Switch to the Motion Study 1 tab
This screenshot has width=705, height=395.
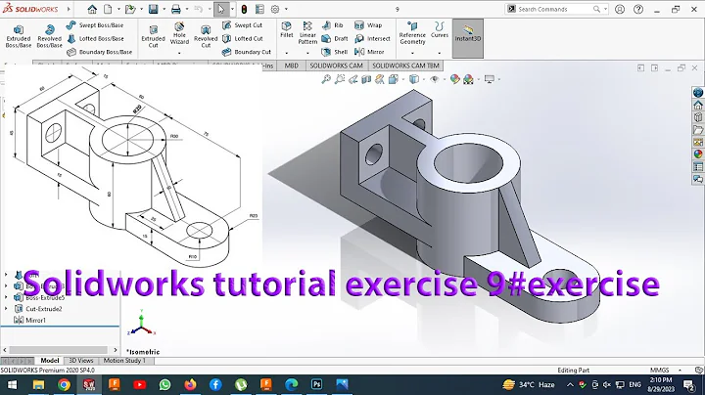[x=124, y=361]
